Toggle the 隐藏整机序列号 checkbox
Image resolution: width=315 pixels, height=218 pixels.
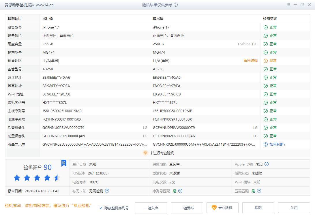tap(101, 208)
